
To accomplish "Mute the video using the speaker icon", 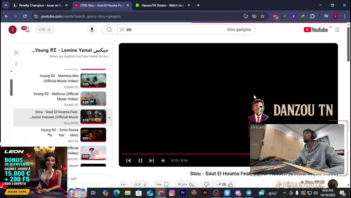I will click(163, 161).
